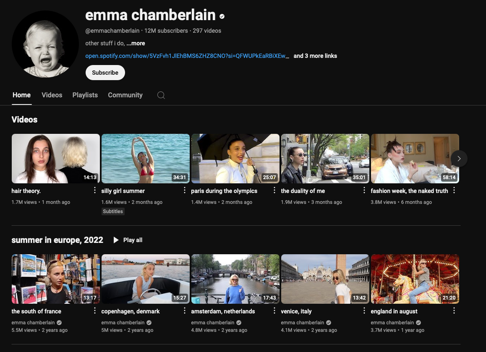This screenshot has width=486, height=352.
Task: Expand the channel description with "...more"
Action: click(136, 43)
